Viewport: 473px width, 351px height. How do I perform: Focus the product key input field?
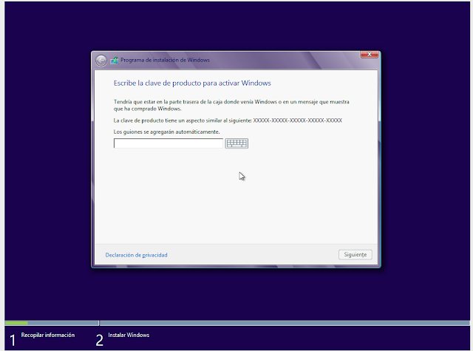pyautogui.click(x=169, y=143)
